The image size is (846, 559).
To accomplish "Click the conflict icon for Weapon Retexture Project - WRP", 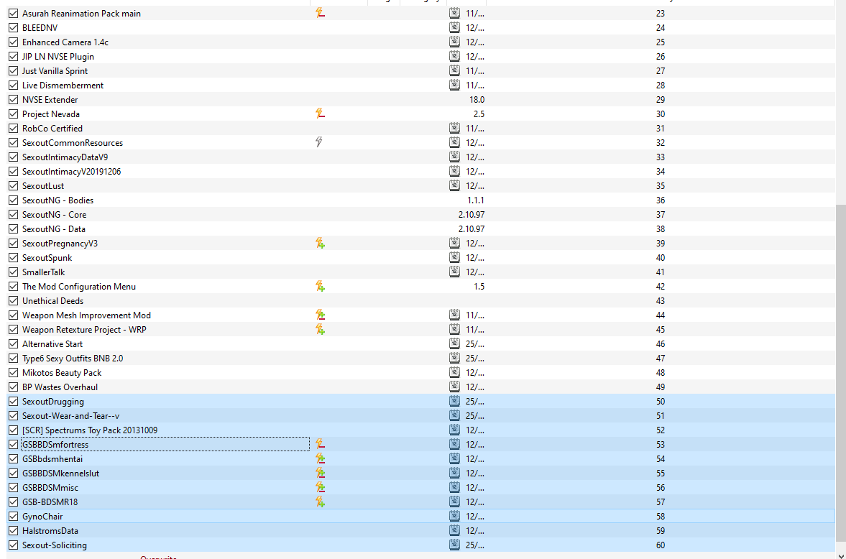I will (x=320, y=329).
